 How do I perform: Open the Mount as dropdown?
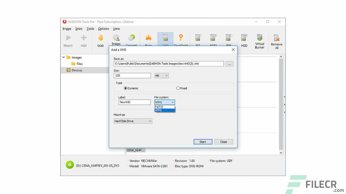(133, 121)
